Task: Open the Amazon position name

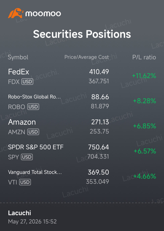Action: click(22, 122)
